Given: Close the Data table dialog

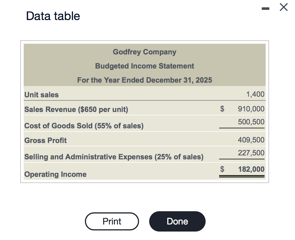Looking at the screenshot, I should pyautogui.click(x=284, y=7).
